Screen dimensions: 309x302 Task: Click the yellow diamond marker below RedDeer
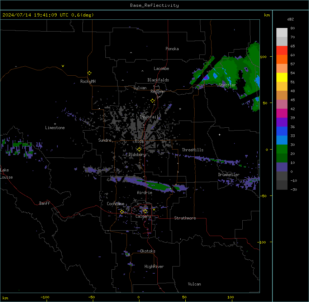[x=153, y=101]
